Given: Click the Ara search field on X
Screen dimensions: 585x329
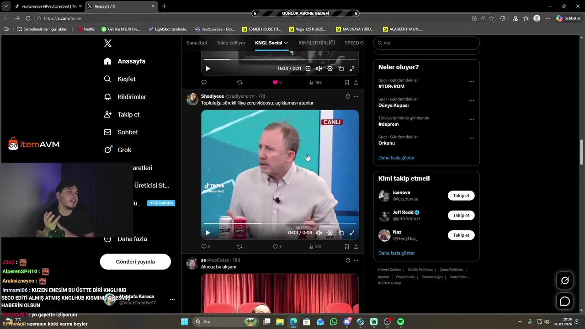Looking at the screenshot, I should [426, 43].
